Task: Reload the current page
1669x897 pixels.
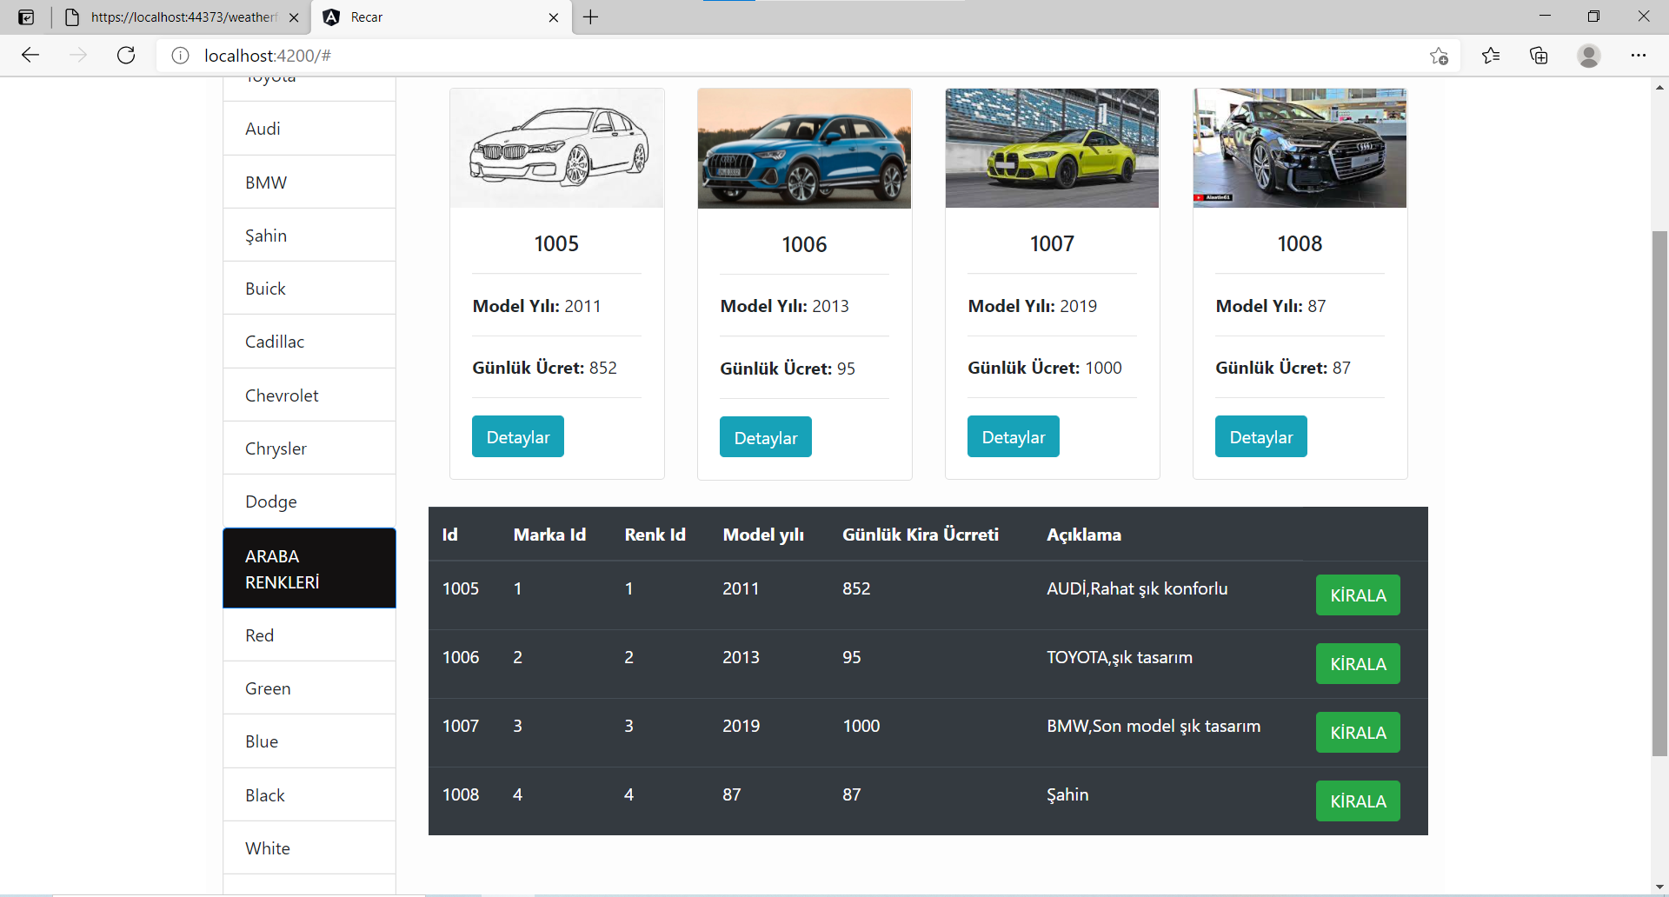Action: [126, 55]
